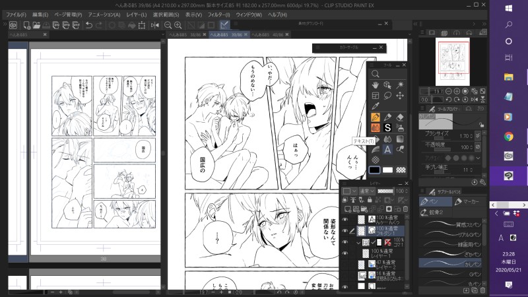Expand the anti-aliasing options chevron
Screen dimensions: 528x297
click(x=478, y=158)
